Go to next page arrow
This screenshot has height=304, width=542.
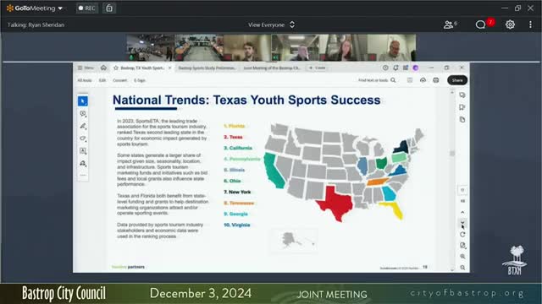(462, 223)
